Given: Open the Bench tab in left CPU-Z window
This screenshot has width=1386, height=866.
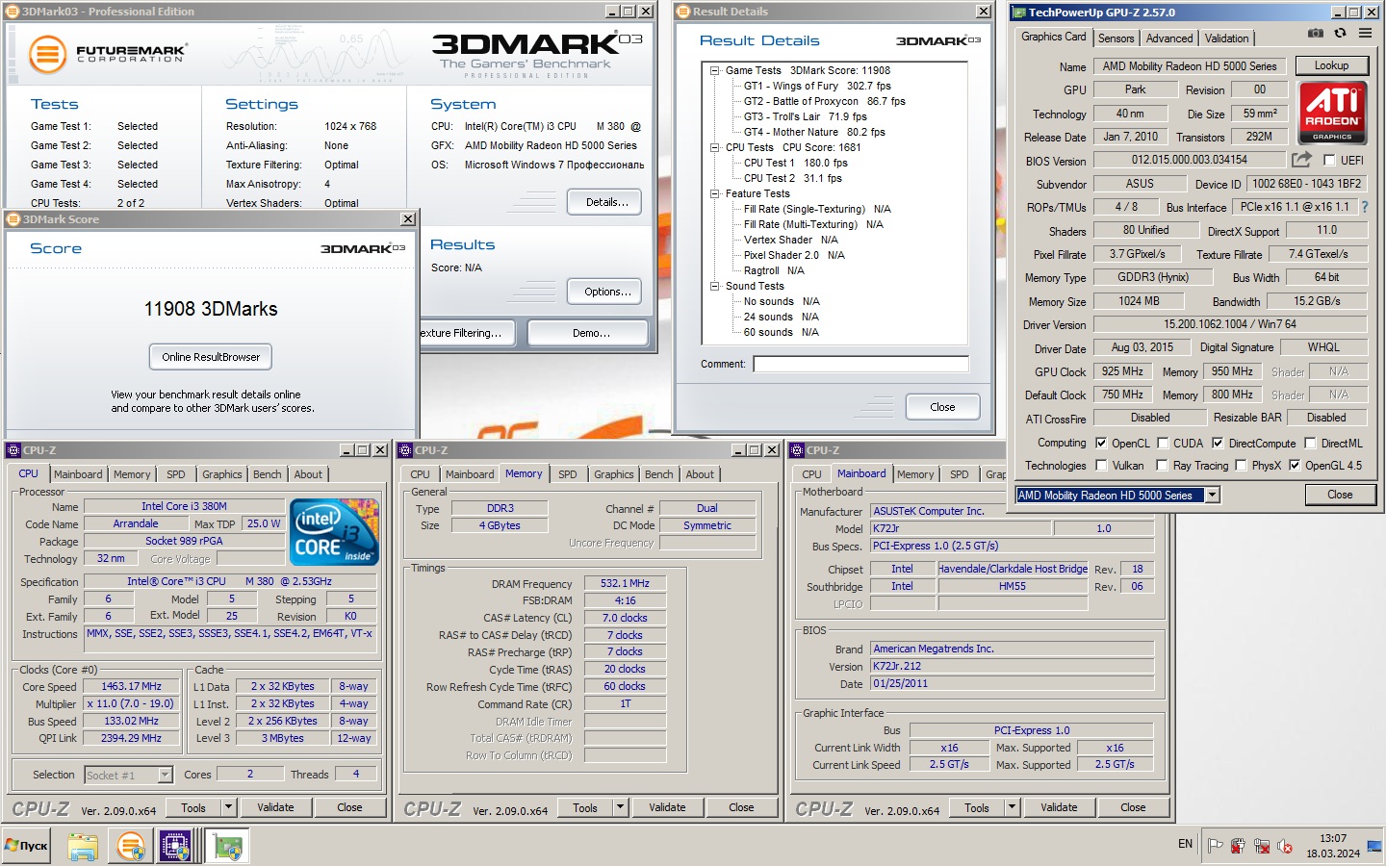Looking at the screenshot, I should (268, 474).
